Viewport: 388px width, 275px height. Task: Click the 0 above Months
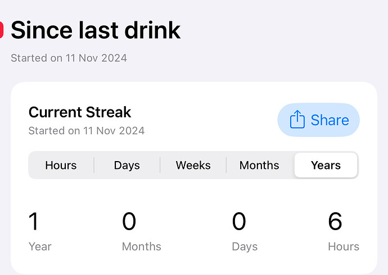point(129,222)
